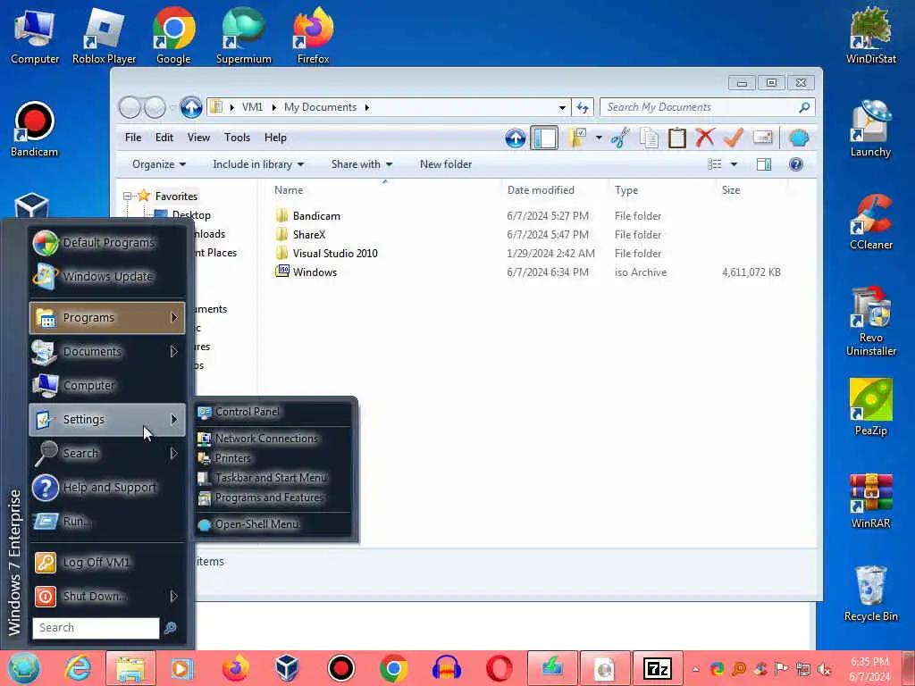Click the red X Delete toolbar icon
This screenshot has height=686, width=915.
click(x=705, y=138)
